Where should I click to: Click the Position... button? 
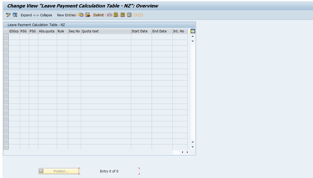click(59, 171)
